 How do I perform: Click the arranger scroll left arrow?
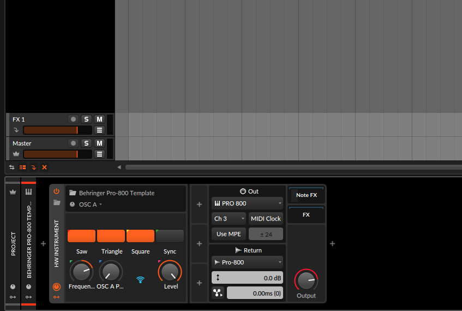119,167
